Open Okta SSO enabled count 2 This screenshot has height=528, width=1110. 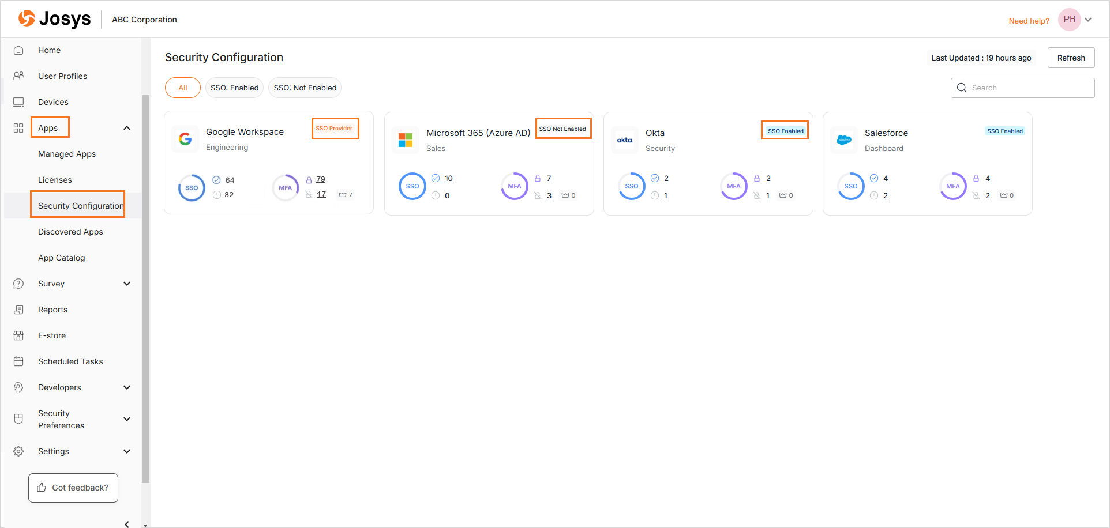click(x=666, y=178)
